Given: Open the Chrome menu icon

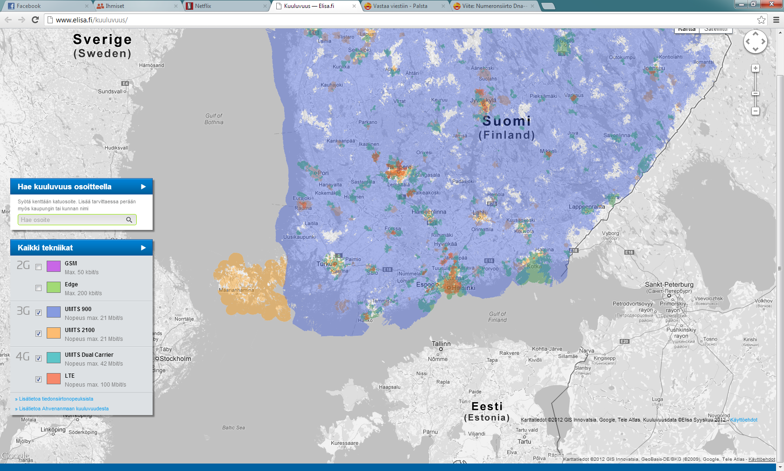Looking at the screenshot, I should (x=776, y=20).
